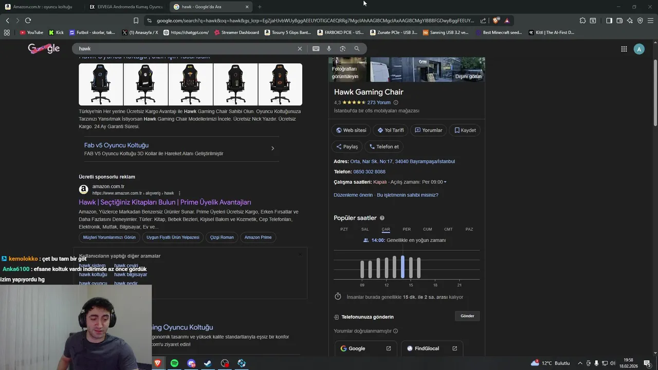Screen dimensions: 658x370
Task: Open the Google logo homepage link
Action: (44, 48)
